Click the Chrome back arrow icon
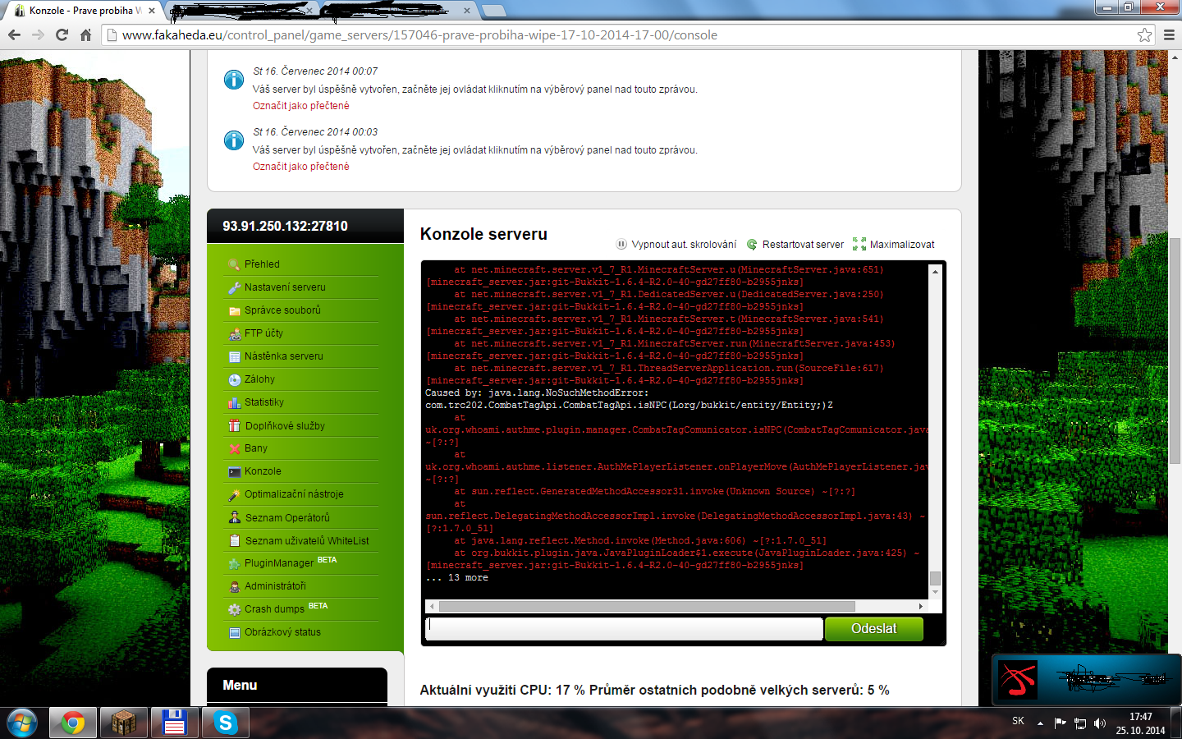The width and height of the screenshot is (1182, 739). (x=14, y=34)
